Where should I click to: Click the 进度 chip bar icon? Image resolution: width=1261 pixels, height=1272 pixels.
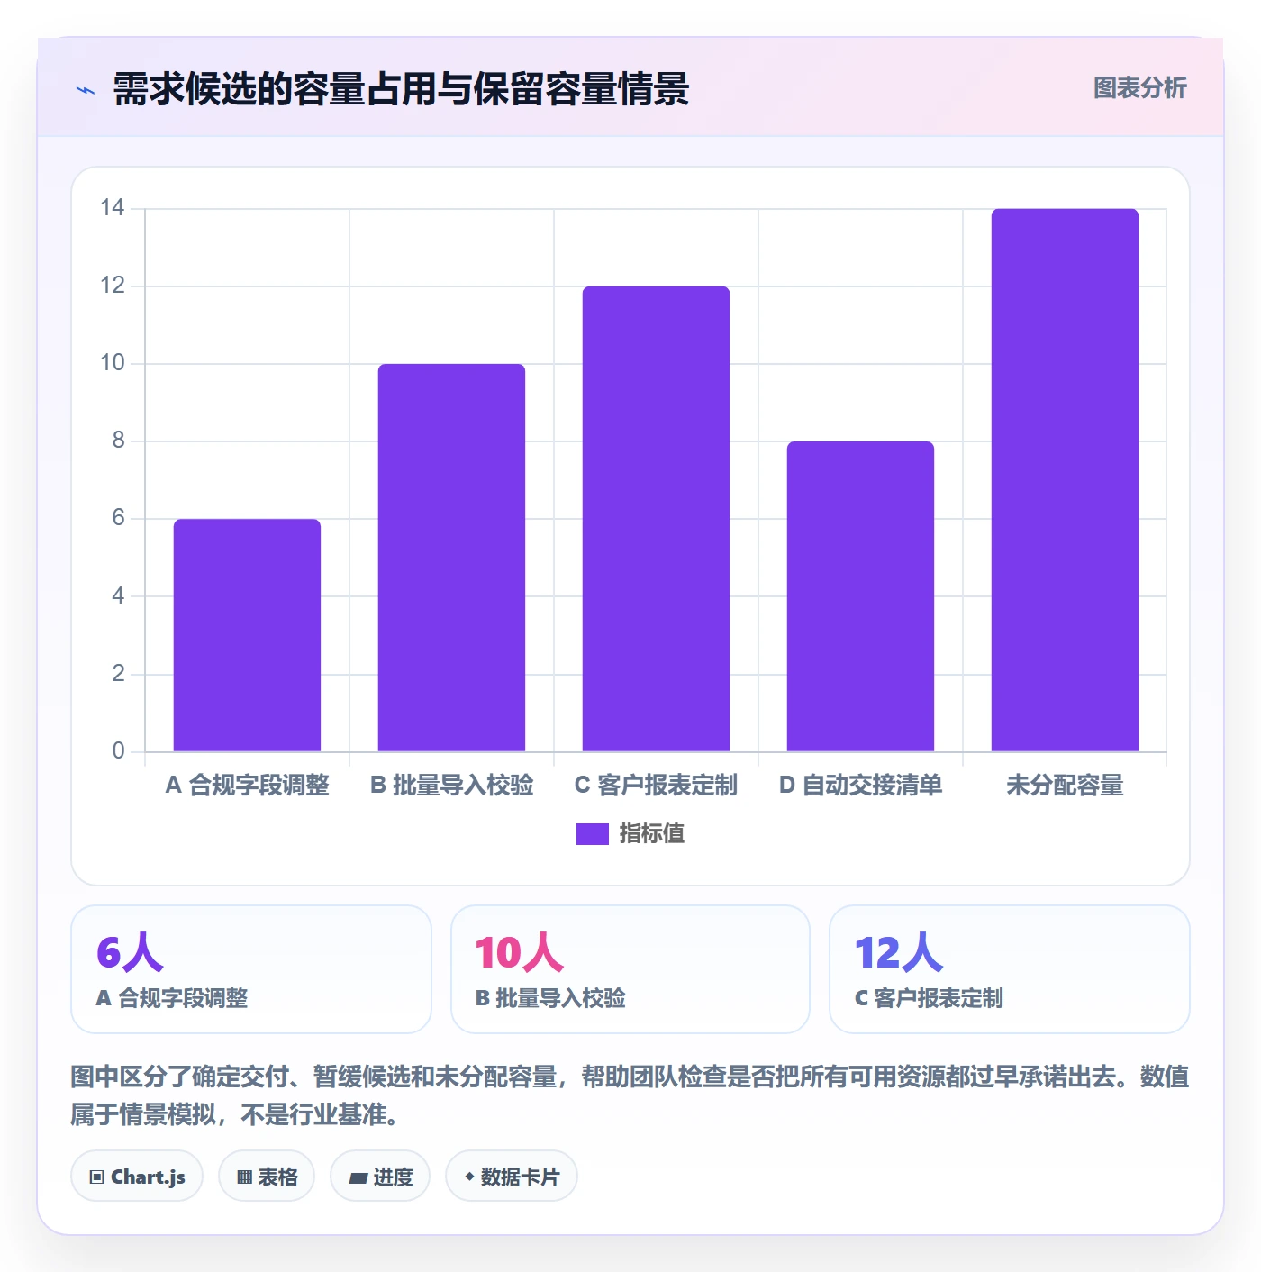(358, 1177)
